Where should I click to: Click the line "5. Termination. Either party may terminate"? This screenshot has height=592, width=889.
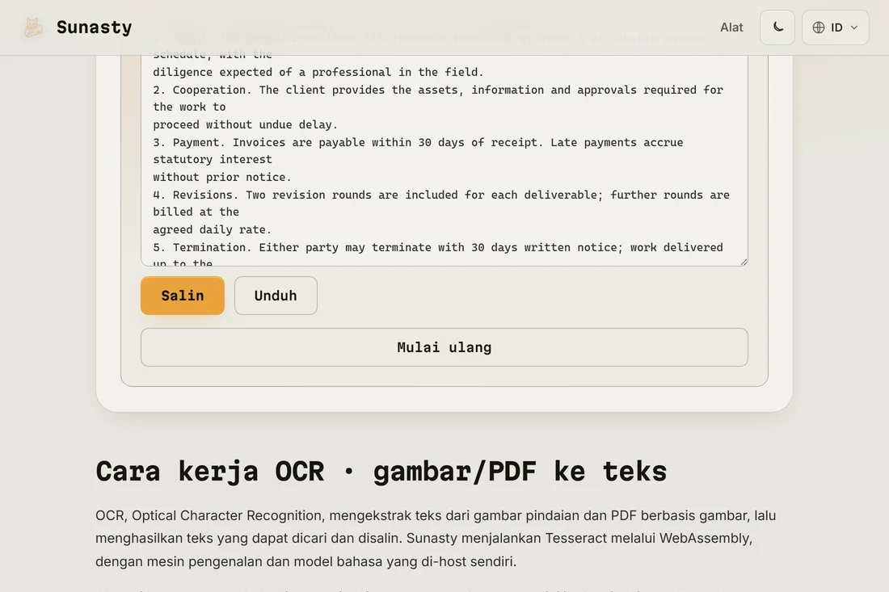click(438, 248)
